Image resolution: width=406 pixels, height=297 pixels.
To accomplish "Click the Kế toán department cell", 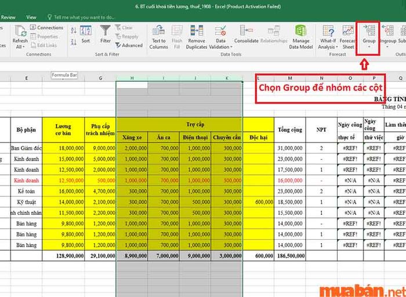I will coord(26,191).
